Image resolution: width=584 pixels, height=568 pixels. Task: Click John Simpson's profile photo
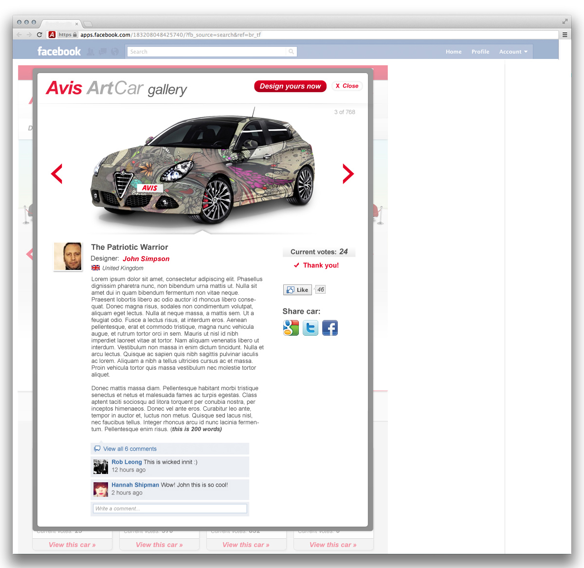pos(68,256)
